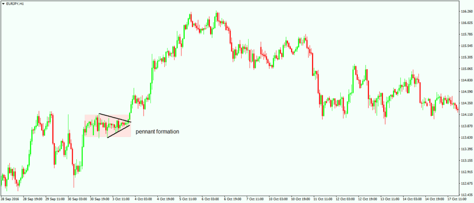The width and height of the screenshot is (474, 203).
Task: Select the 'pennant formation' text label
Action: [157, 131]
